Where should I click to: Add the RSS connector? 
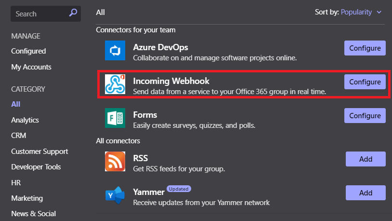(366, 159)
